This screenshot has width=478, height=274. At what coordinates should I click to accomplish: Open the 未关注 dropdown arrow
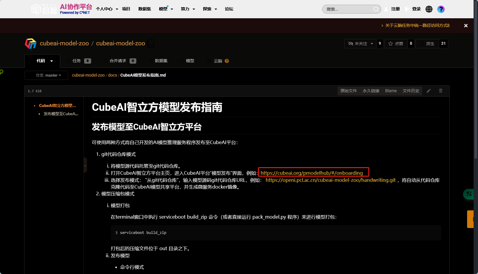pyautogui.click(x=372, y=44)
